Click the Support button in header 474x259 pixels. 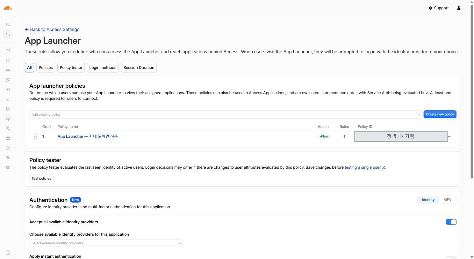click(x=439, y=8)
